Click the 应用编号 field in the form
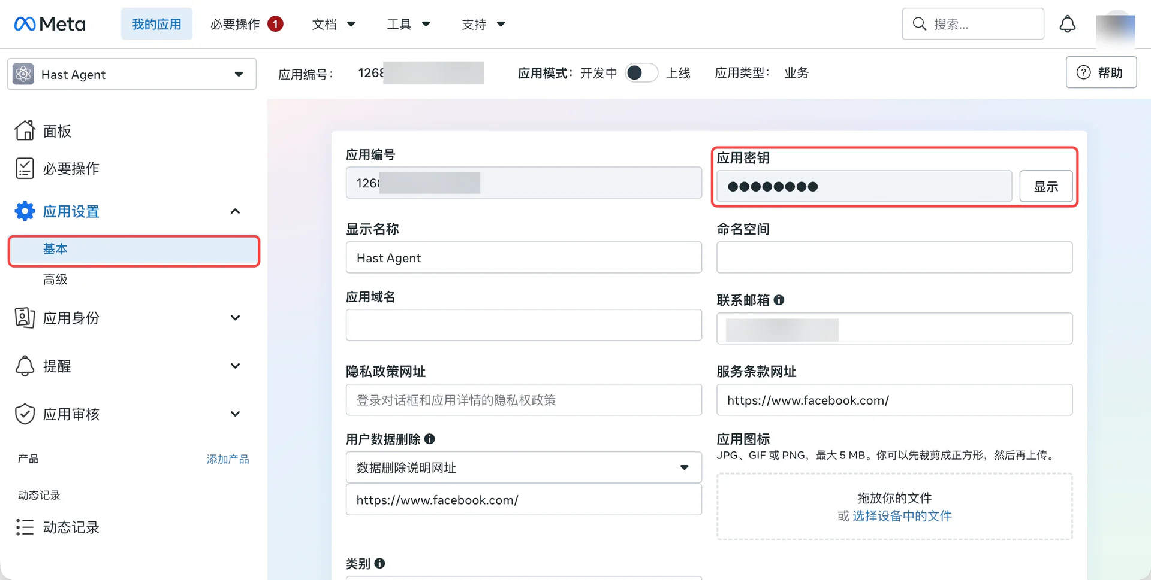This screenshot has width=1151, height=580. (523, 183)
